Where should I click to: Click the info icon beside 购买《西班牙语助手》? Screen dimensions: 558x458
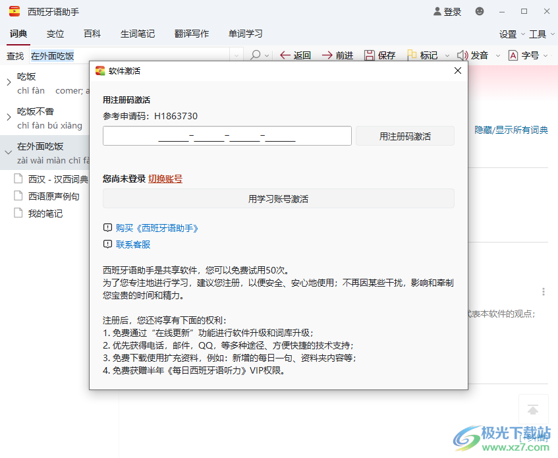(107, 228)
